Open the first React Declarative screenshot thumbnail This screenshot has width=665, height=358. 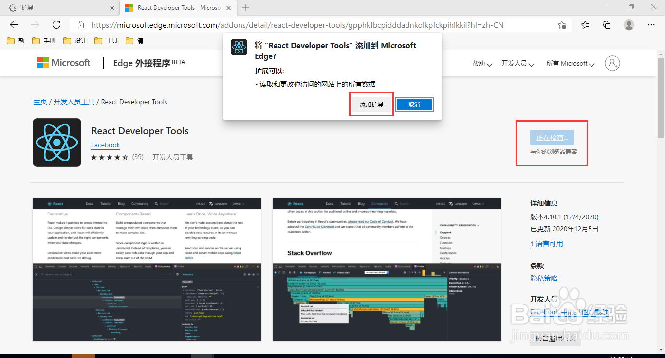point(147,269)
